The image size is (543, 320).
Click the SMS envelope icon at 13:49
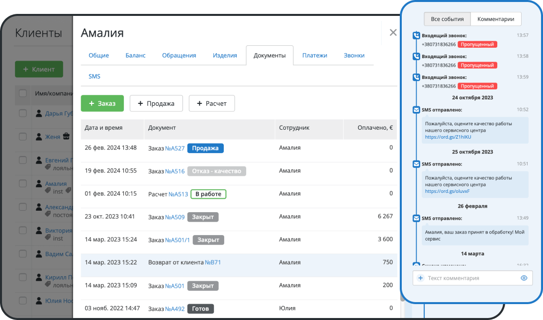coord(416,218)
